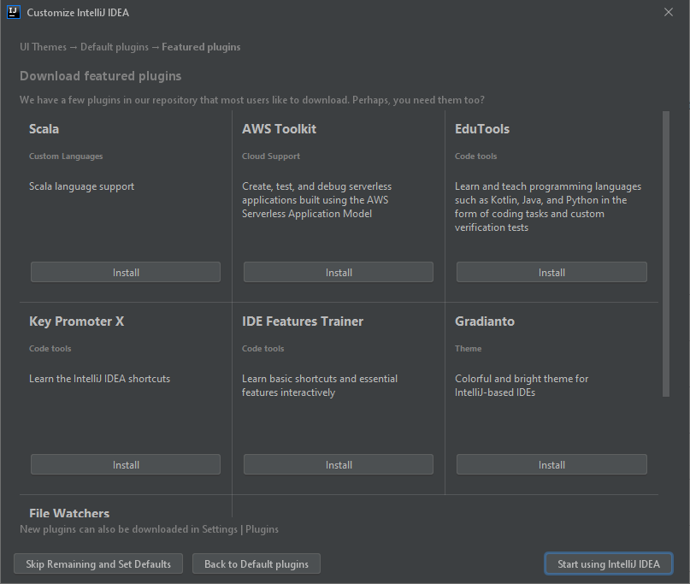Select the EduTools title
690x584 pixels.
[482, 129]
